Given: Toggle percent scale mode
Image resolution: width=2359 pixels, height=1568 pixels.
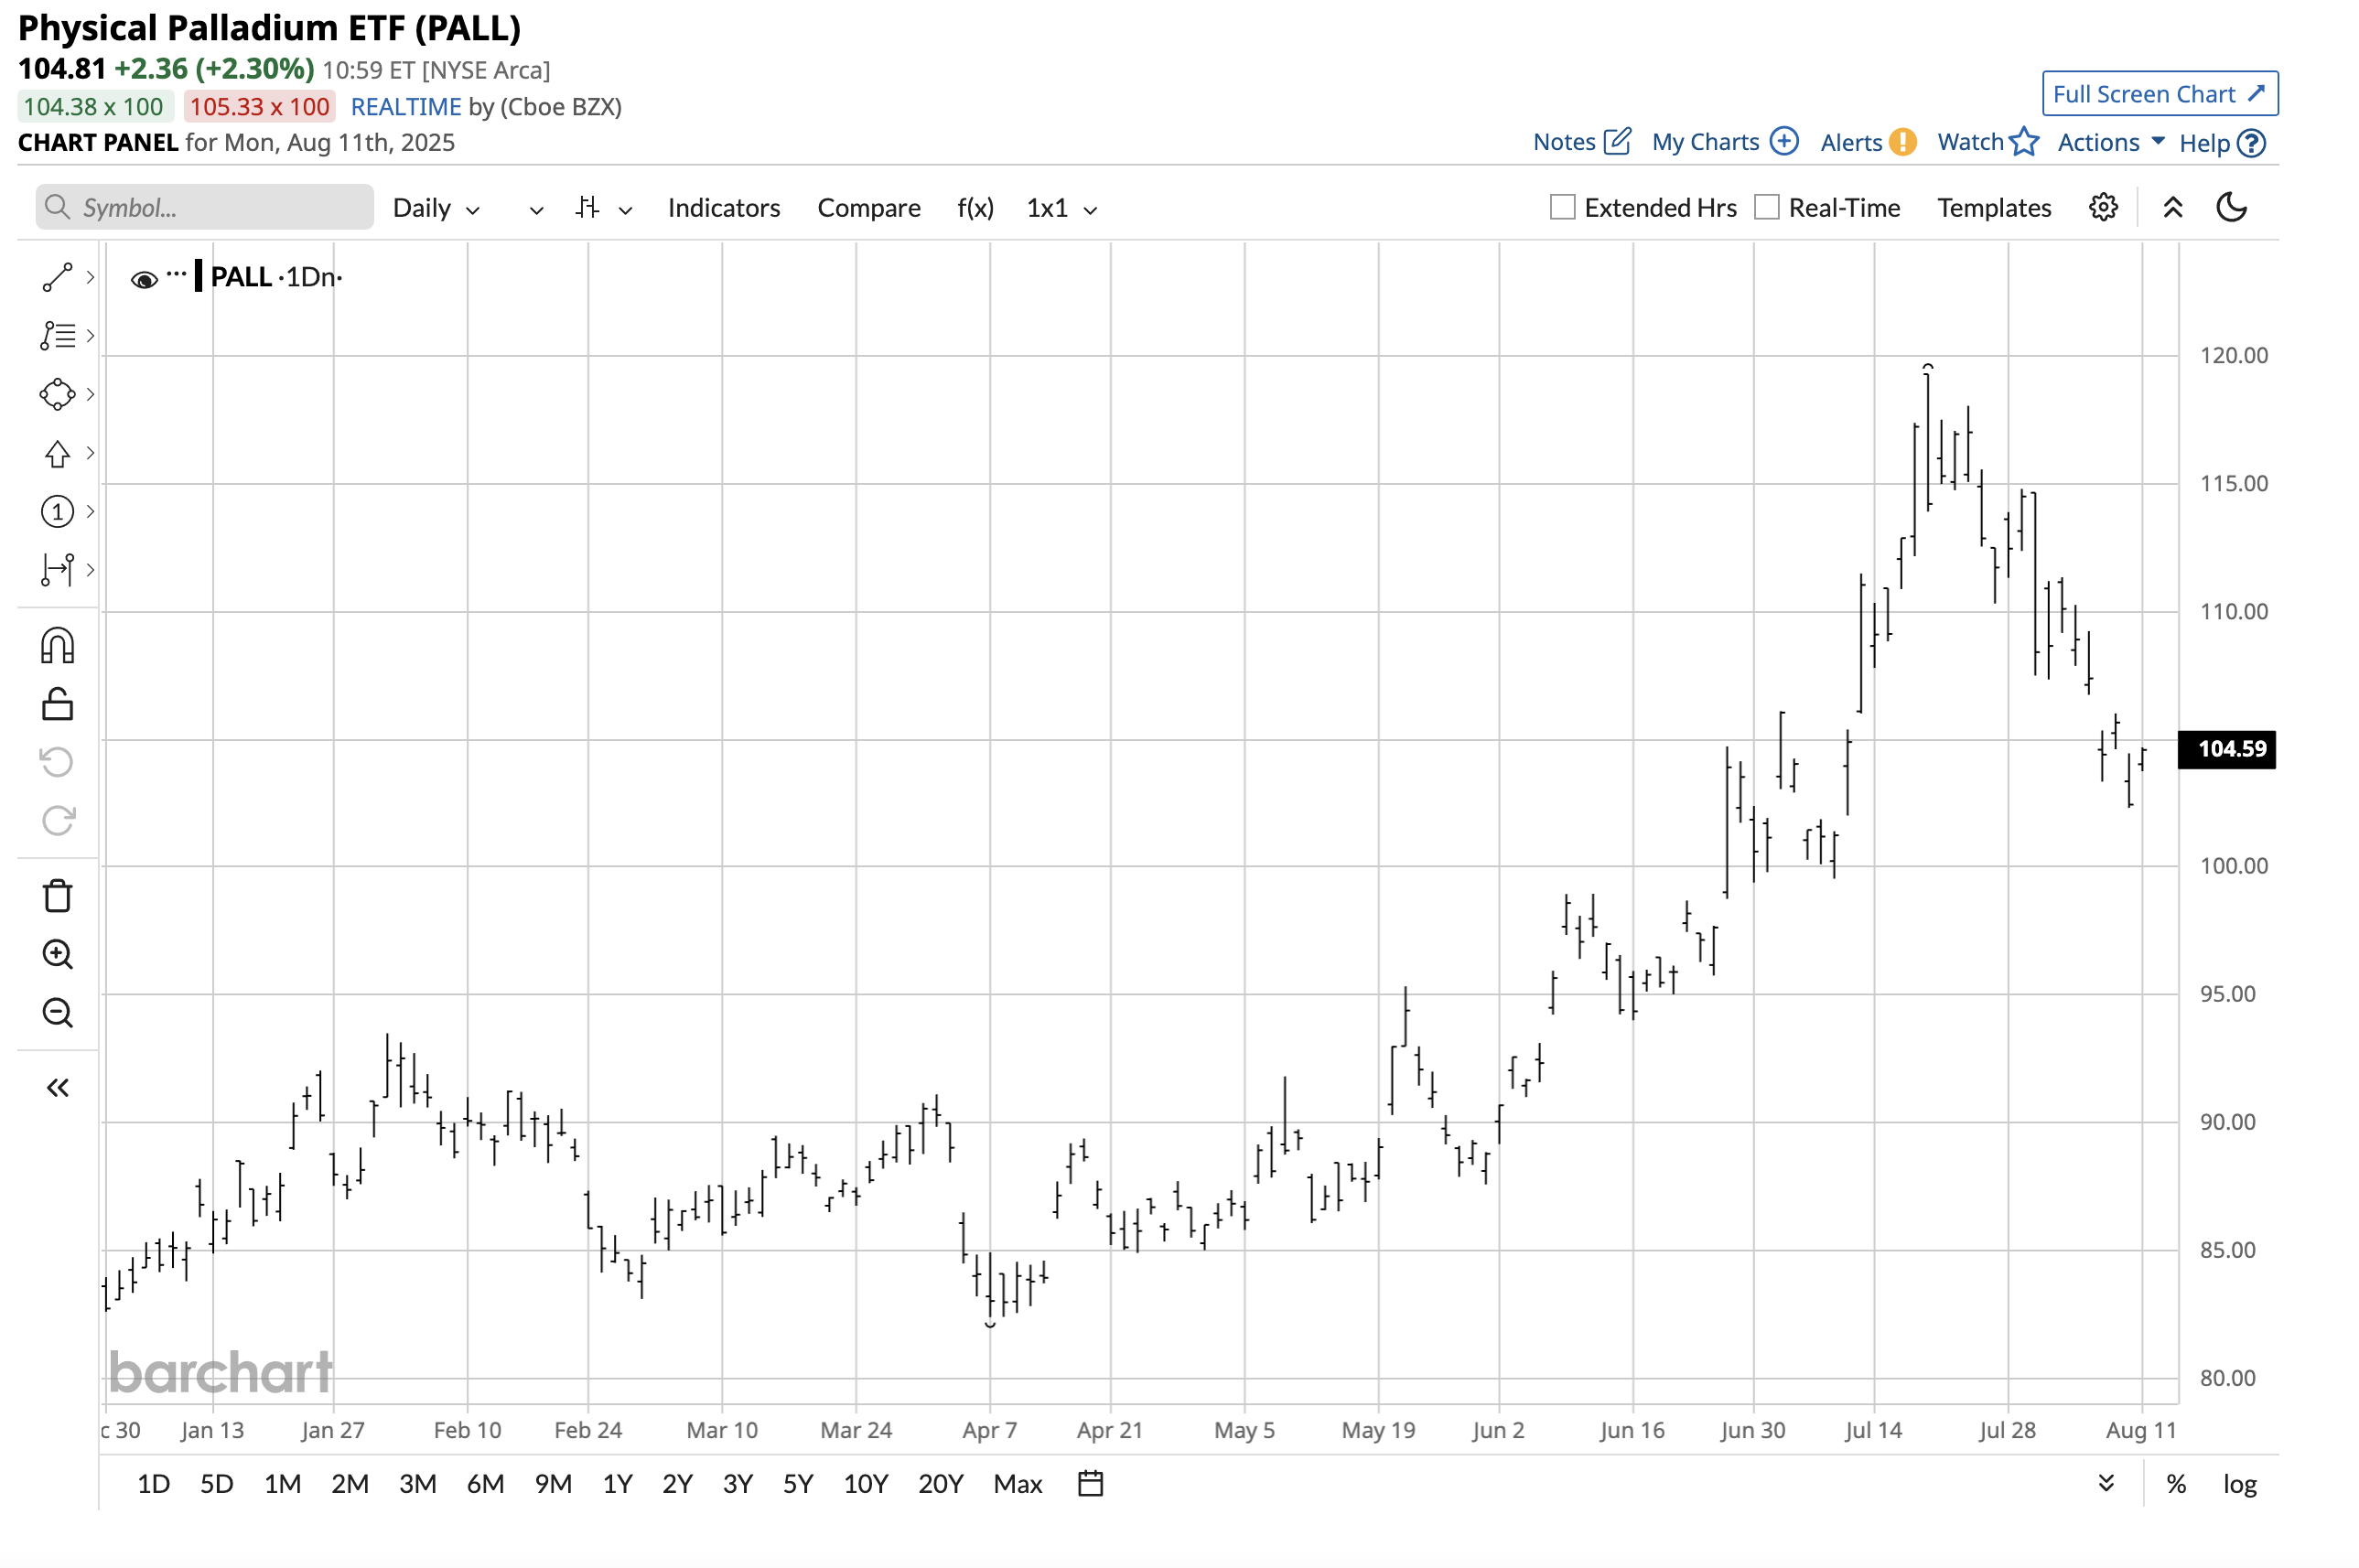Looking at the screenshot, I should coord(2175,1483).
